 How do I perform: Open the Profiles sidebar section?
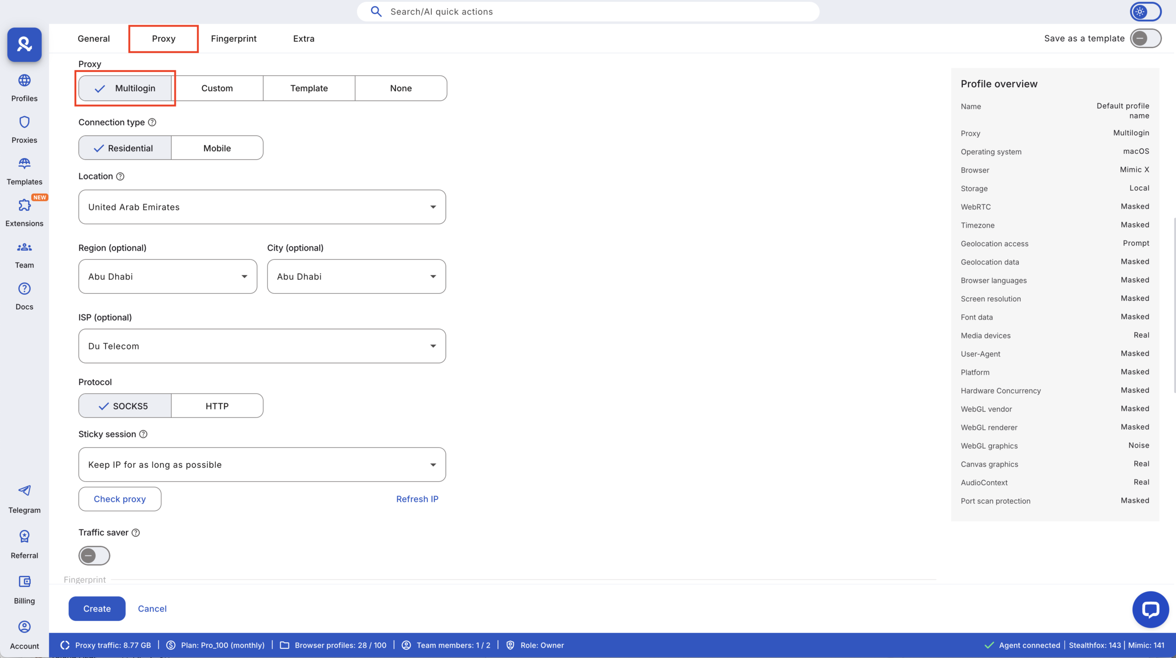pyautogui.click(x=24, y=88)
